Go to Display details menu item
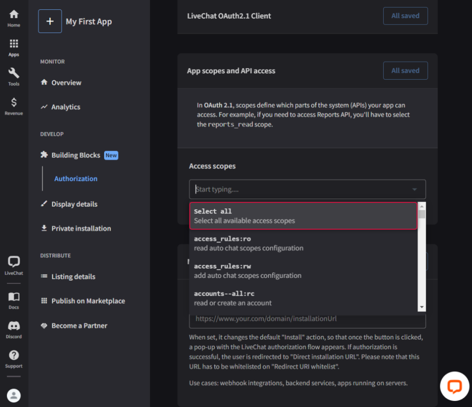472x407 pixels. tap(74, 204)
